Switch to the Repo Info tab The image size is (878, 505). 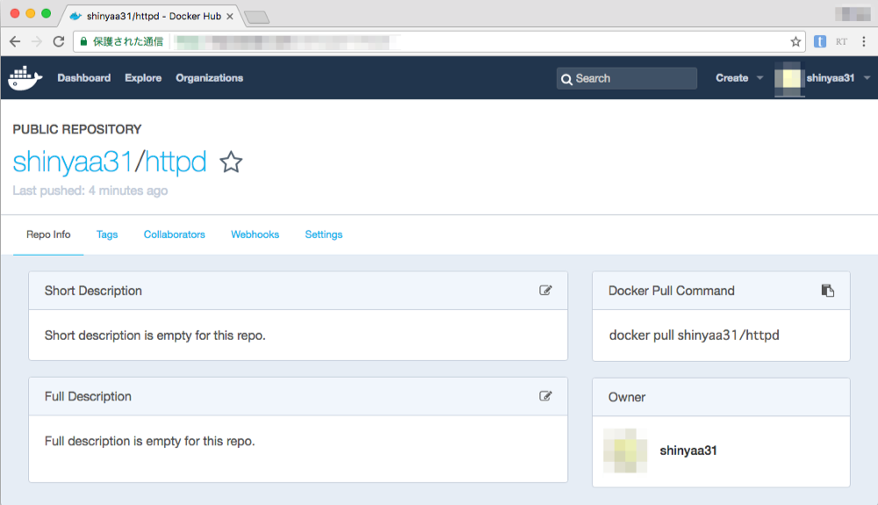click(48, 234)
